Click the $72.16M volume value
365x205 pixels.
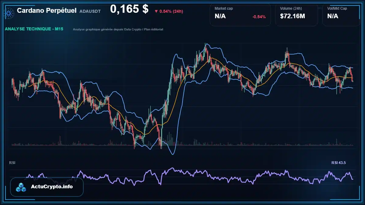[x=293, y=16]
